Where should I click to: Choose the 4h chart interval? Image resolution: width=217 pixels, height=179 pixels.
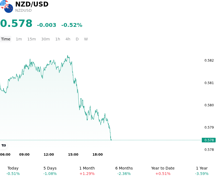[x=68, y=39]
